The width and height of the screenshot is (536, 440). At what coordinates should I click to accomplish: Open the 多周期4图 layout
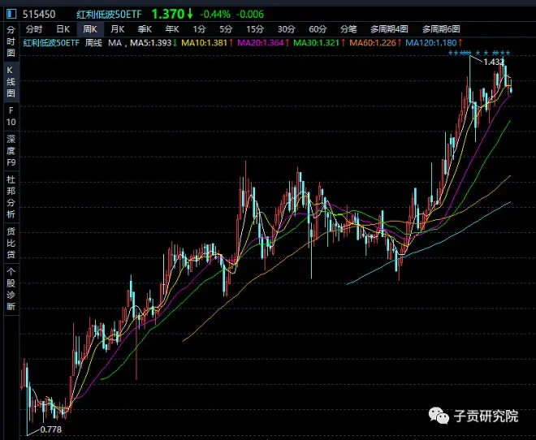click(x=390, y=28)
